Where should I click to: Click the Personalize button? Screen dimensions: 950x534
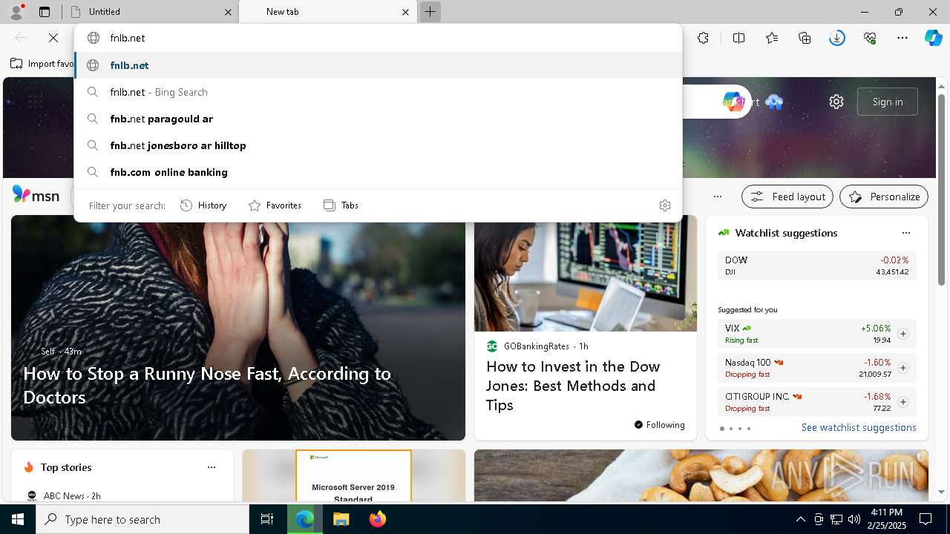[x=884, y=197]
